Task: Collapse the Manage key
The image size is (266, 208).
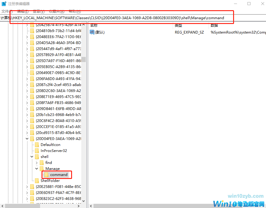Action: coord(37,169)
